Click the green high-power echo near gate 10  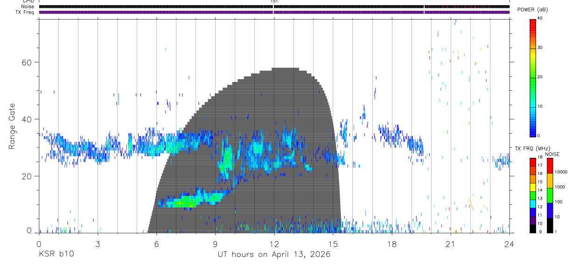[x=186, y=202]
